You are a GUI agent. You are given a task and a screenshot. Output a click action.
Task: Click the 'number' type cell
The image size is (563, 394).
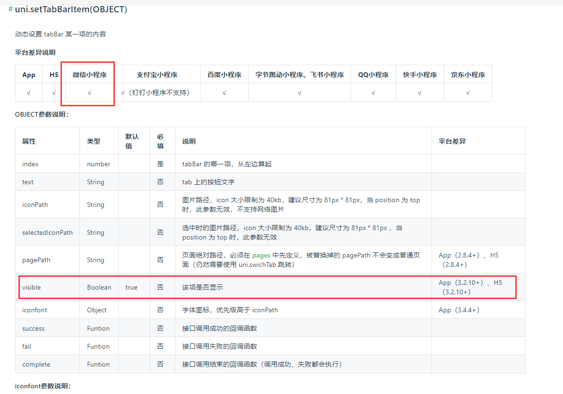coord(98,164)
